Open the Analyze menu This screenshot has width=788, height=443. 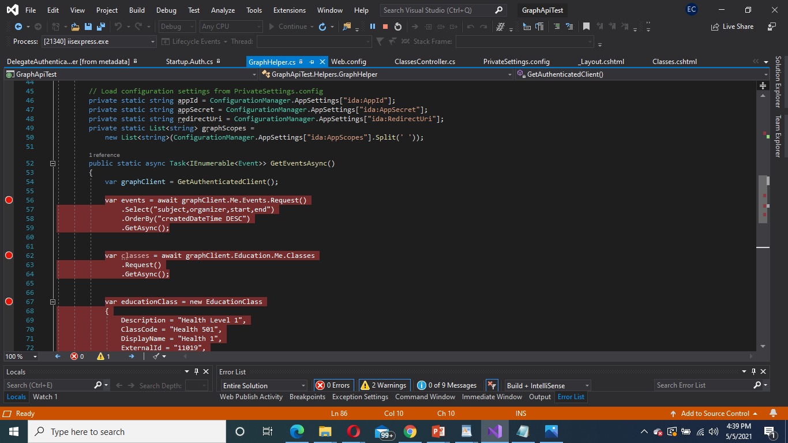223,10
